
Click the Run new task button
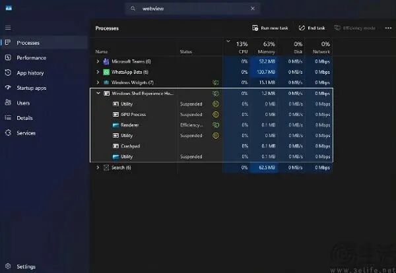(270, 28)
